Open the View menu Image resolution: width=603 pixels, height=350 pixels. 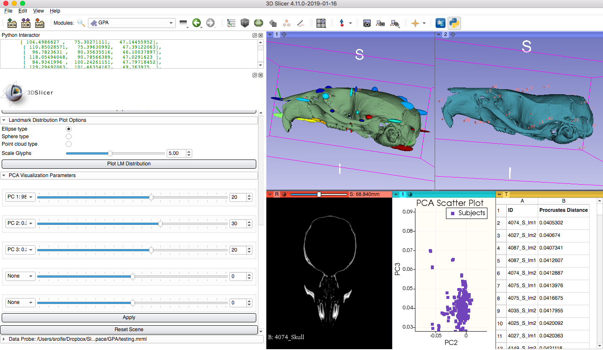[38, 11]
